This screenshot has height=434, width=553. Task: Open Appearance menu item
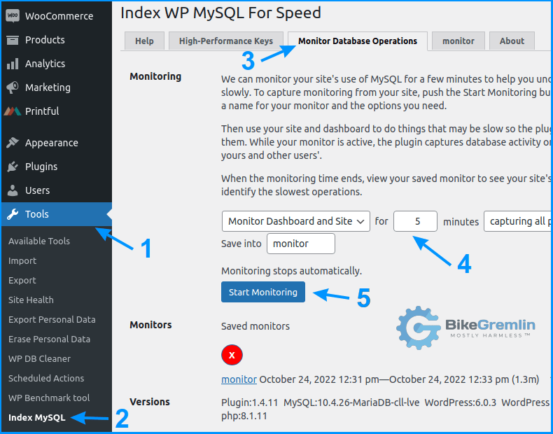[57, 143]
